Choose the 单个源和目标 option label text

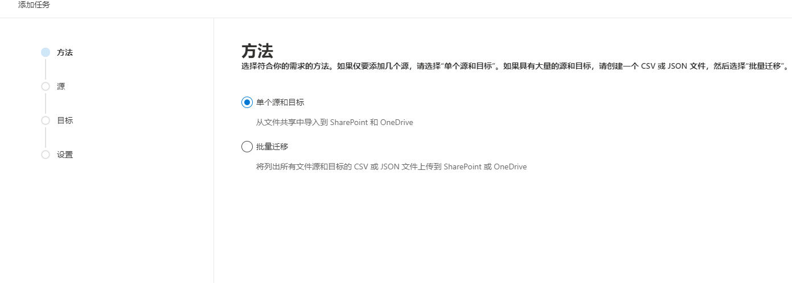[x=280, y=102]
